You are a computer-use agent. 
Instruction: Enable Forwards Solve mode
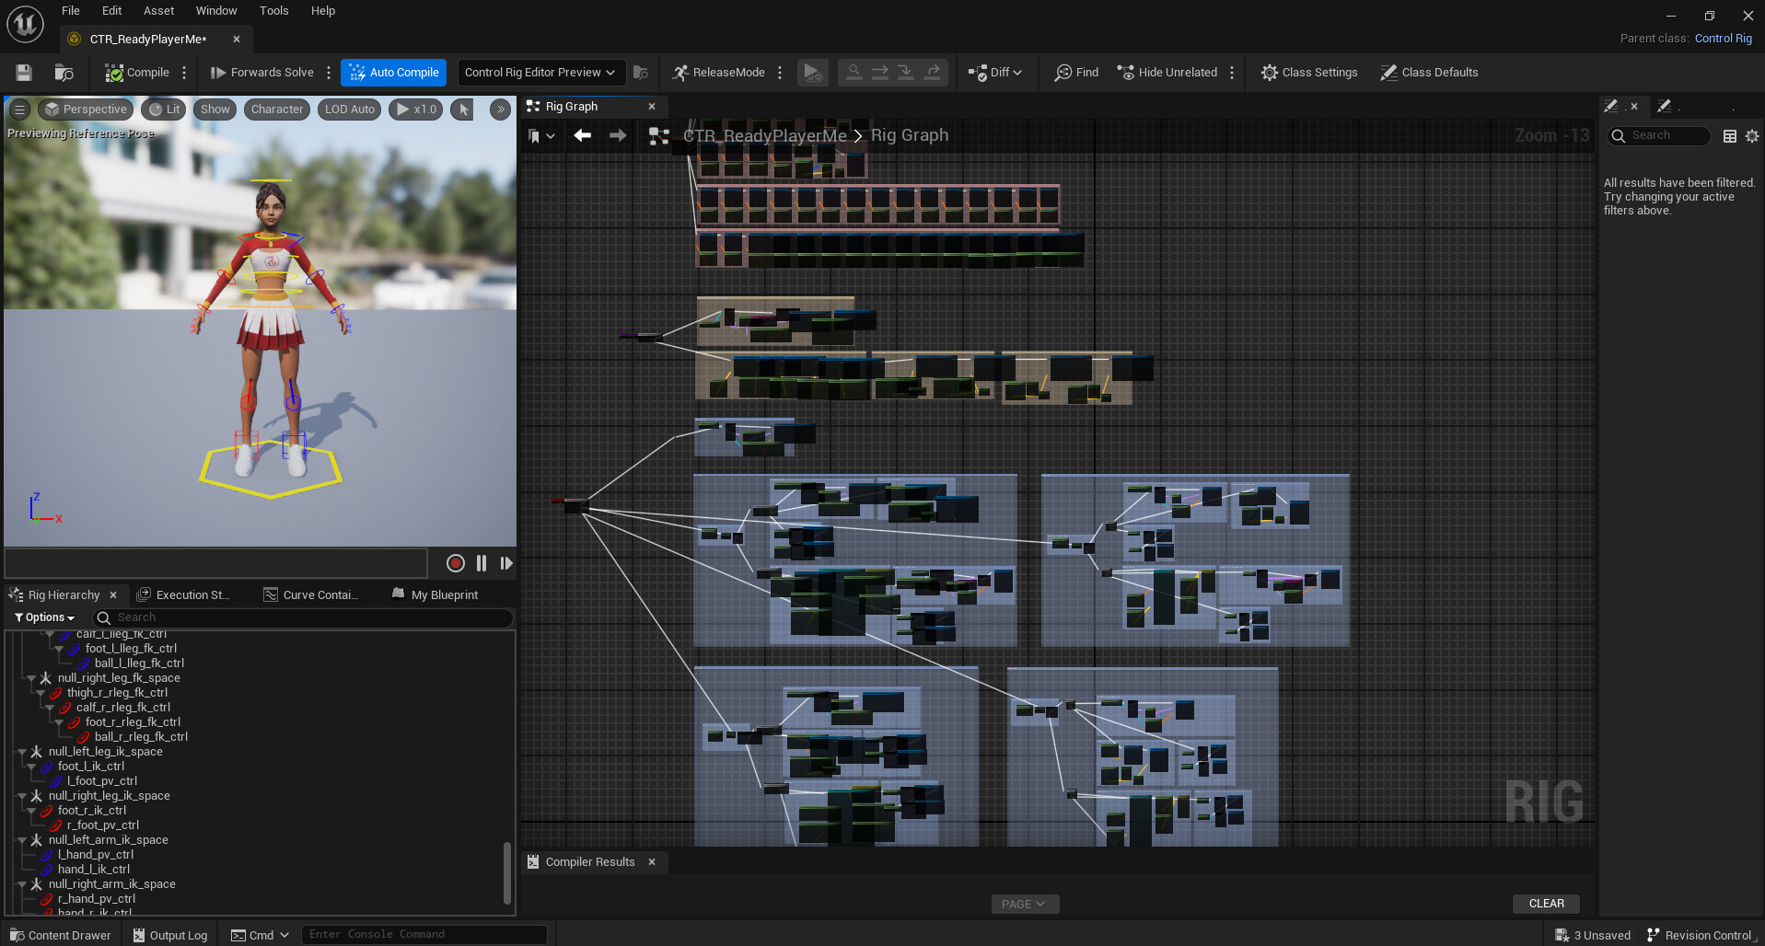263,72
